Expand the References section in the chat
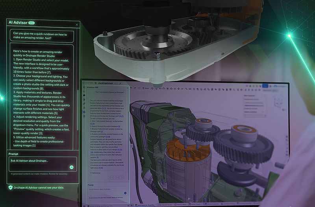Screen dimensions: 315x207 pos(96,172)
